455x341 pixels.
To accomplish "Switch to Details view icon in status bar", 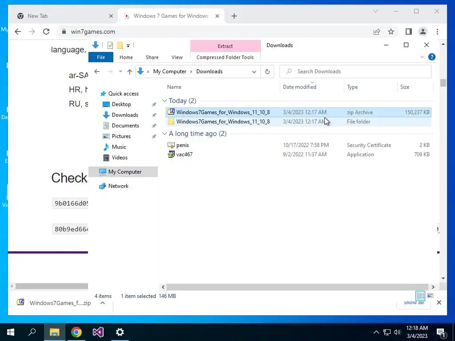I will click(x=420, y=296).
